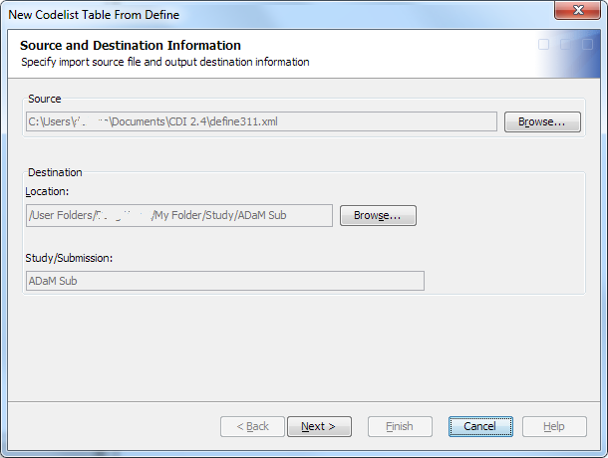Click the Study/Submission: field label
The image size is (608, 458).
[69, 258]
